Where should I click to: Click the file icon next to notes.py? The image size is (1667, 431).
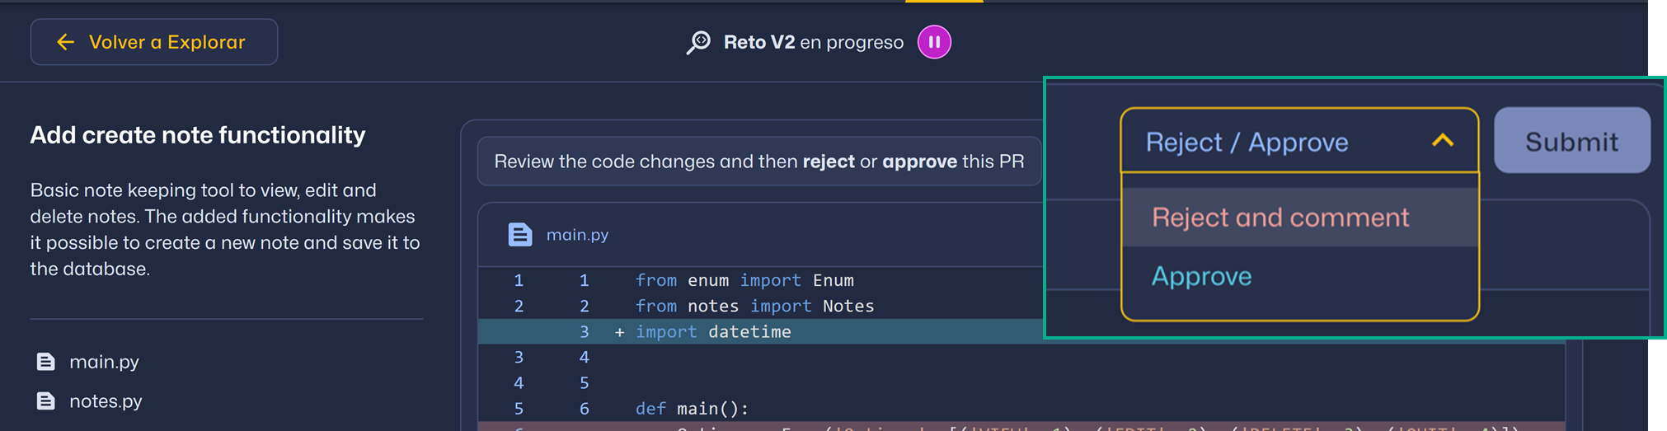pos(46,401)
